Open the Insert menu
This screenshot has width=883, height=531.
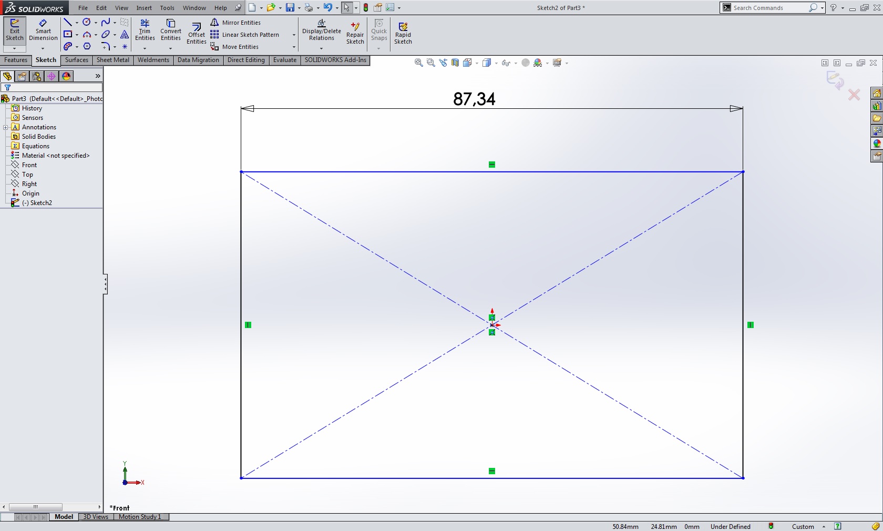pyautogui.click(x=143, y=8)
